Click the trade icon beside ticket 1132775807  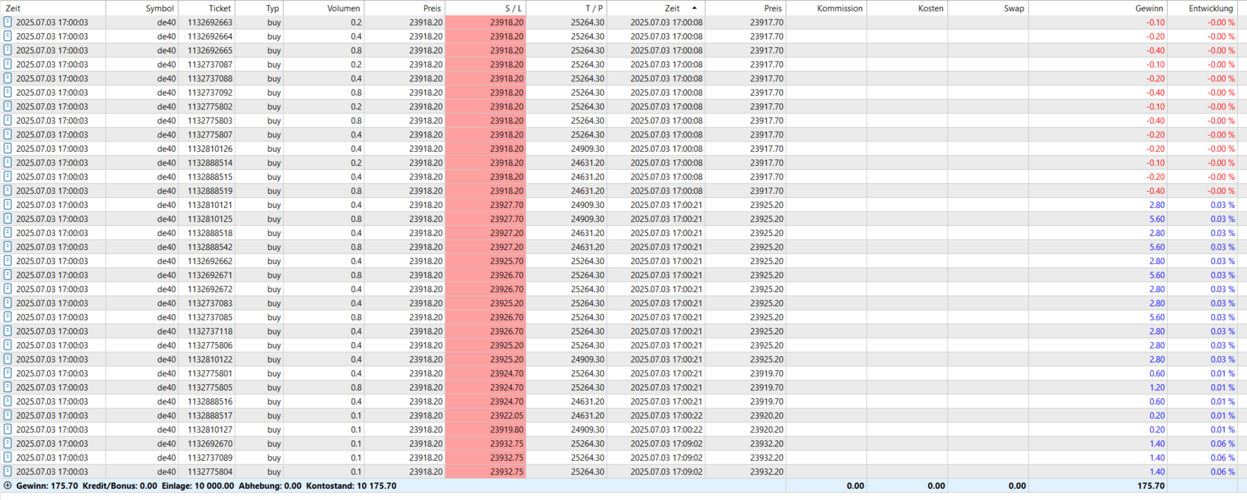(8, 134)
